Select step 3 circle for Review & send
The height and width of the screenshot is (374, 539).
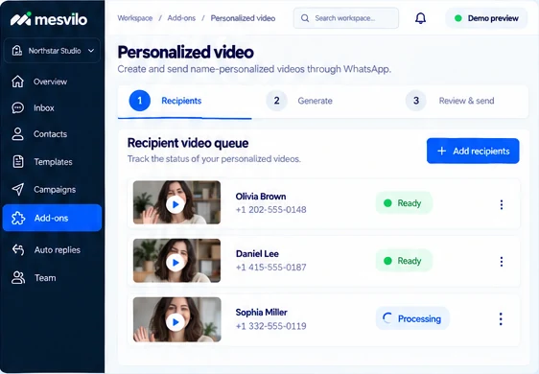click(x=416, y=101)
